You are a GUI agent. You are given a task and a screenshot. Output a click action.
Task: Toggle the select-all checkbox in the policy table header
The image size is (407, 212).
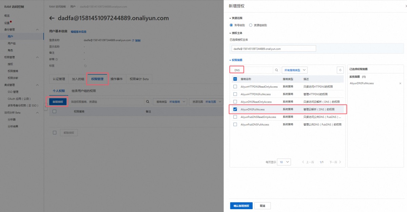[235, 79]
